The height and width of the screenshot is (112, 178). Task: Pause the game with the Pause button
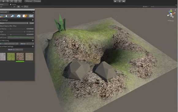pyautogui.click(x=119, y=1)
